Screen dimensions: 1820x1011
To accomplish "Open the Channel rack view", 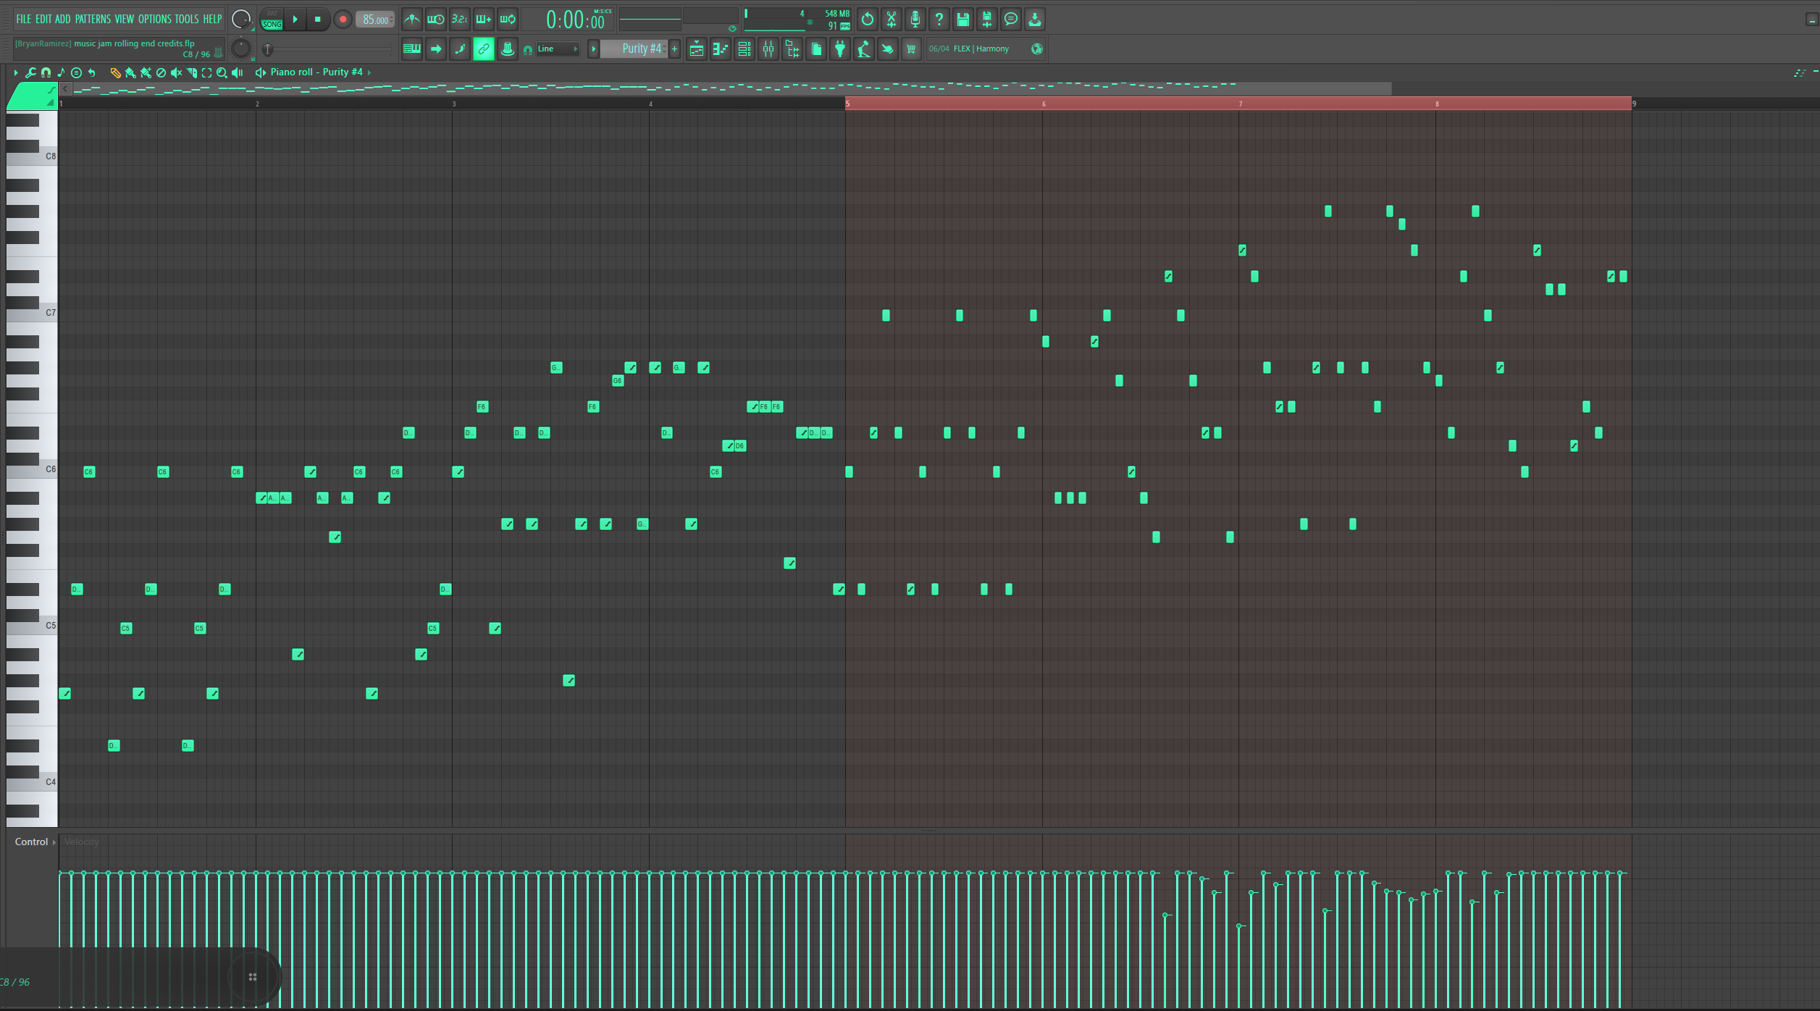I will [x=745, y=49].
